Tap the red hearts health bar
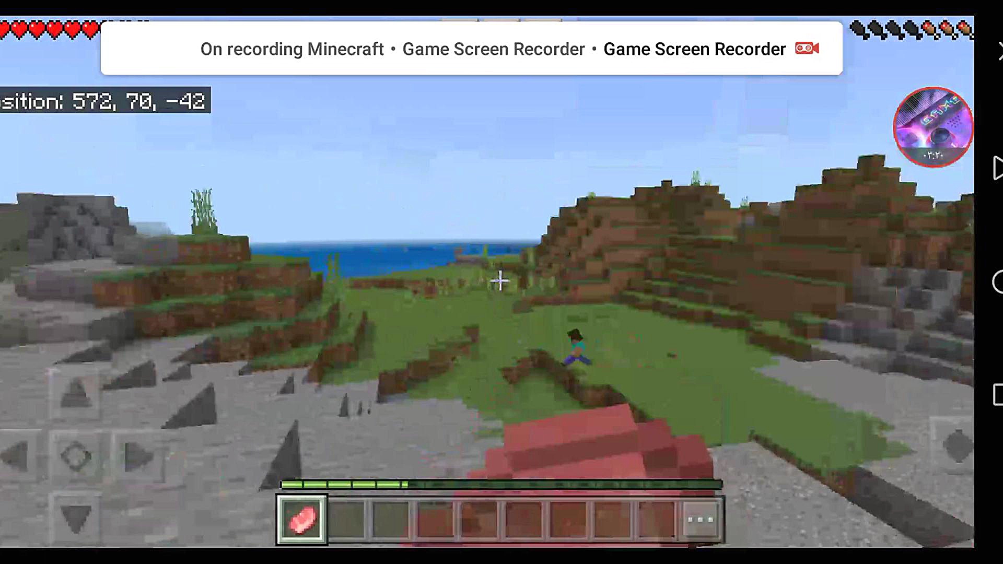This screenshot has width=1003, height=564. point(50,30)
